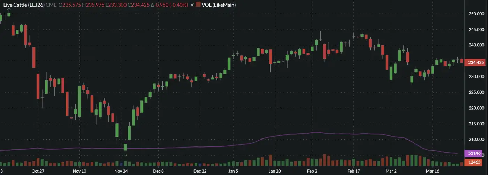This screenshot has width=488, height=175.
Task: Click the CME exchange label in header
Action: [x=51, y=5]
